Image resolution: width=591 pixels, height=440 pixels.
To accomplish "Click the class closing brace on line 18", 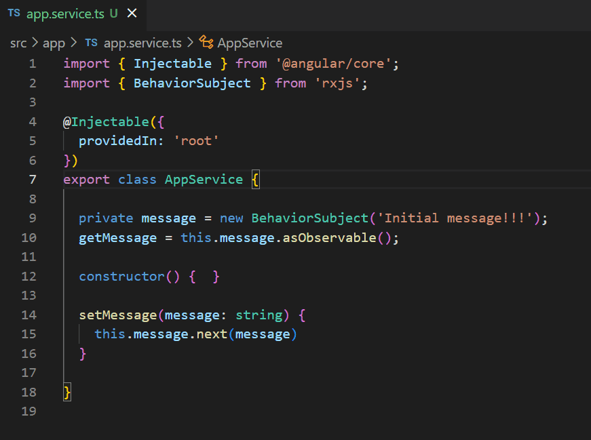I will tap(67, 393).
